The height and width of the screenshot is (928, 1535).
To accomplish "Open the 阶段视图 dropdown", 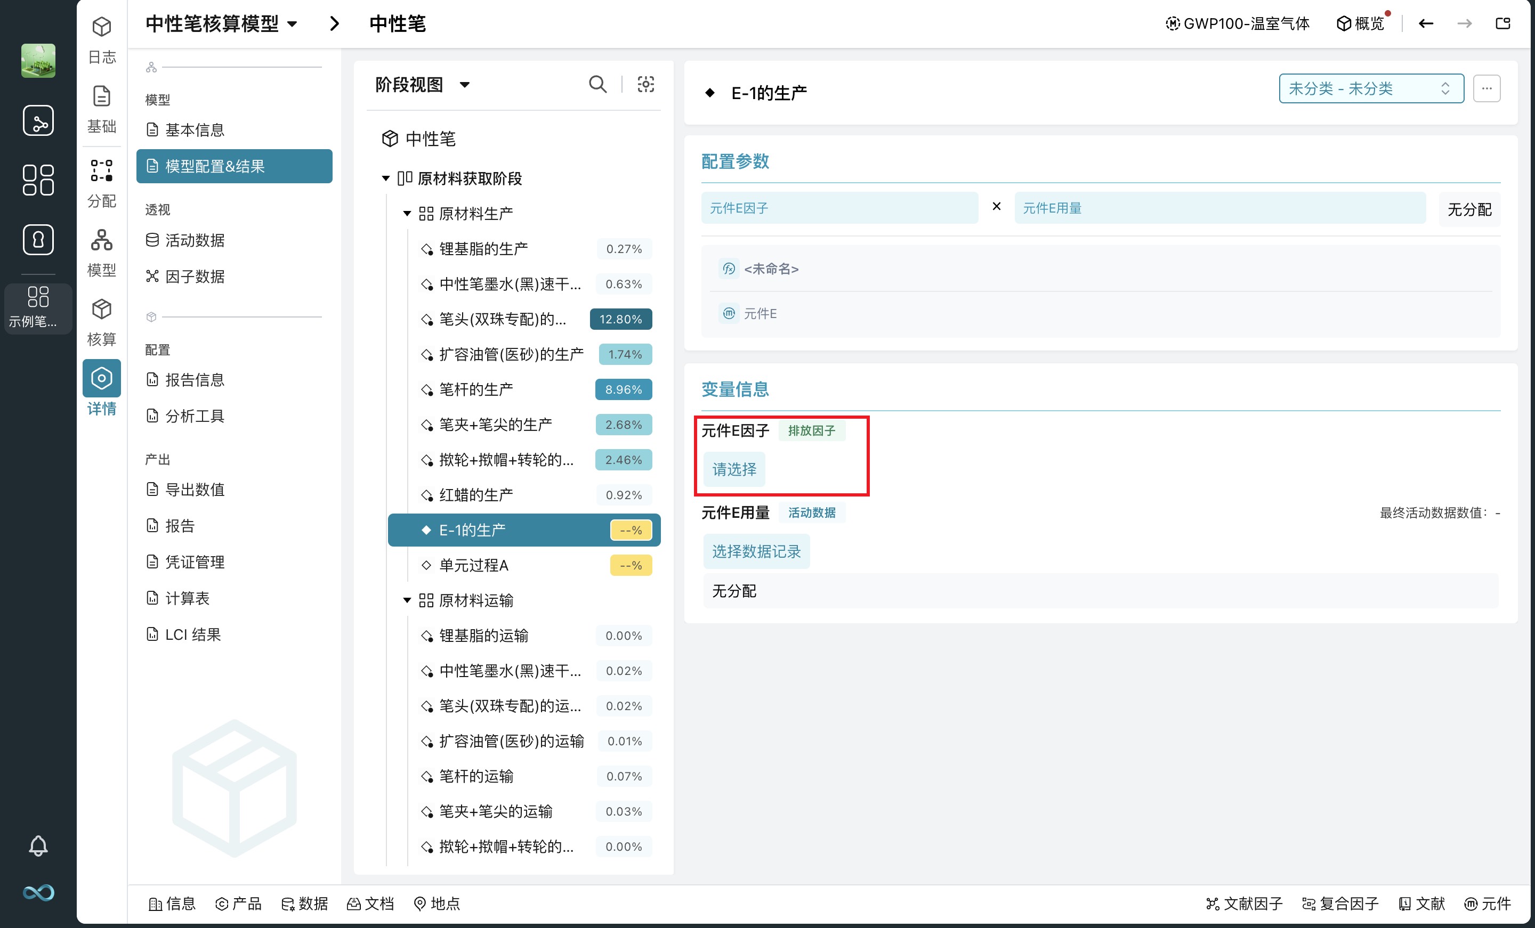I will pyautogui.click(x=464, y=85).
